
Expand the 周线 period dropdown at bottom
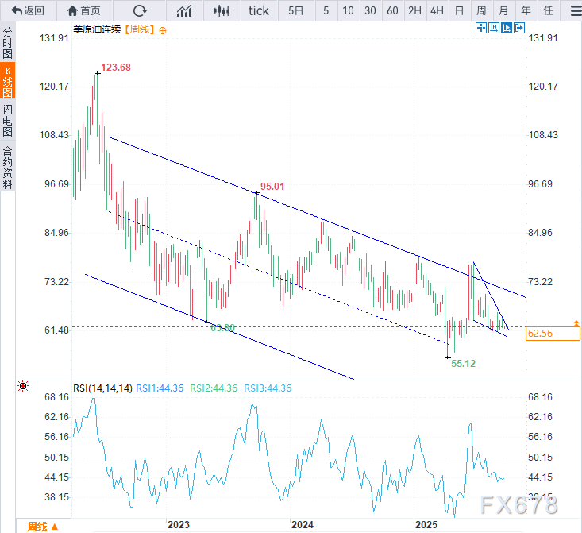46,526
